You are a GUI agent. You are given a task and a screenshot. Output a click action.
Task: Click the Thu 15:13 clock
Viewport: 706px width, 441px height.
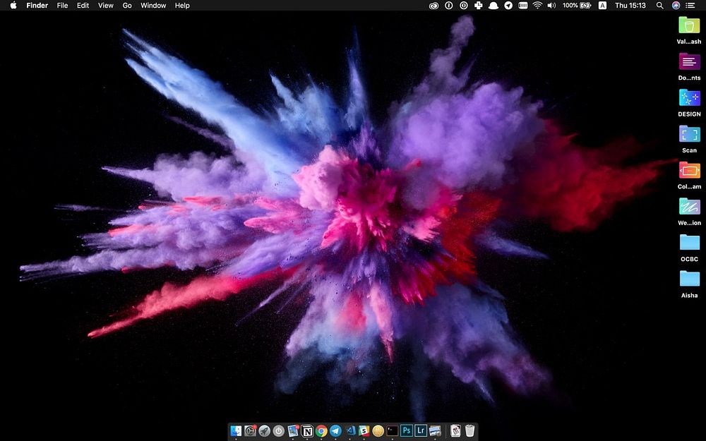[630, 6]
